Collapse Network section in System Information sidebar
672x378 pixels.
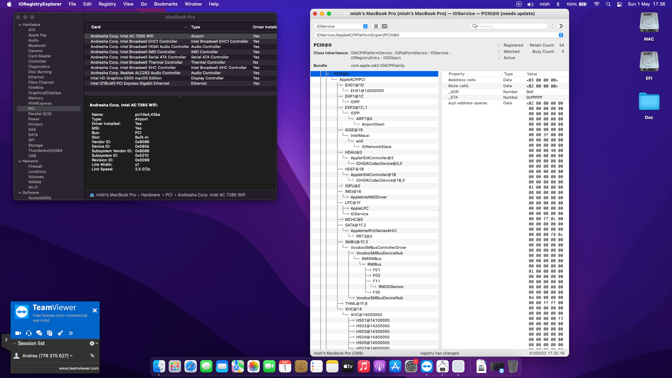click(20, 161)
